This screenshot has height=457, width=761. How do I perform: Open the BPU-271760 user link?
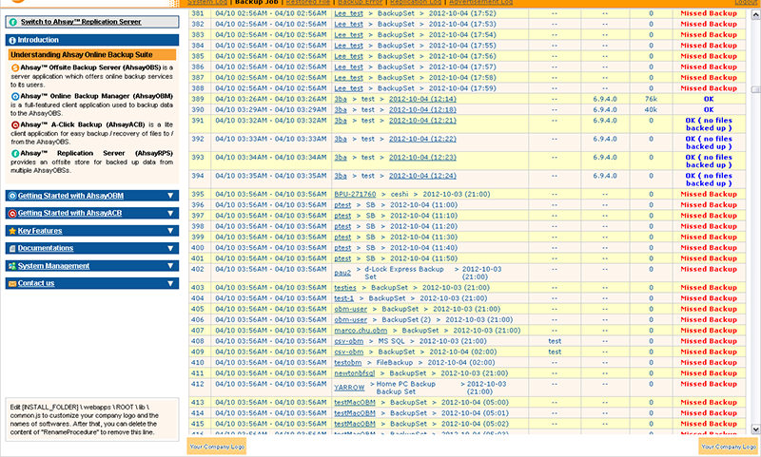click(355, 194)
